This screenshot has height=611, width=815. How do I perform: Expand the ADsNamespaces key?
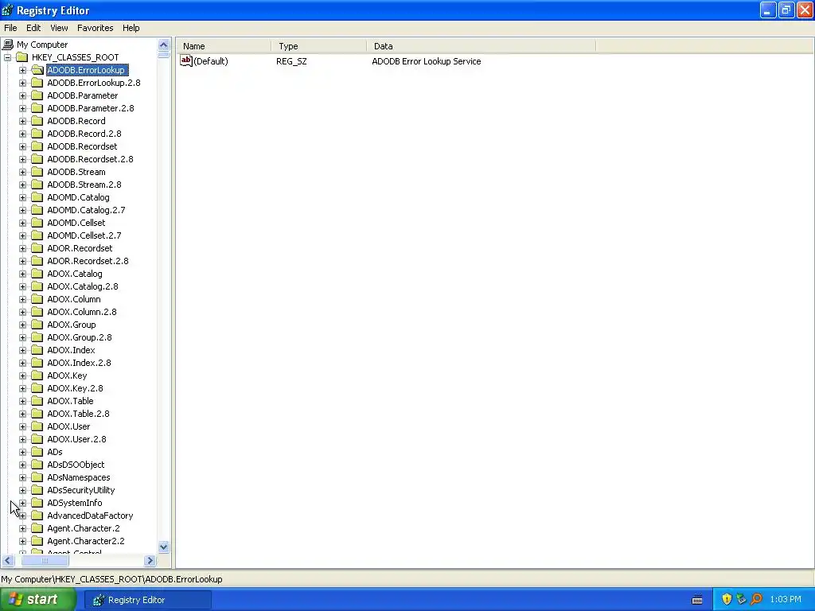coord(22,477)
